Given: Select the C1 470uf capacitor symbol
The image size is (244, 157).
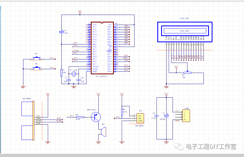Looking at the screenshot, I should pyautogui.click(x=166, y=116).
